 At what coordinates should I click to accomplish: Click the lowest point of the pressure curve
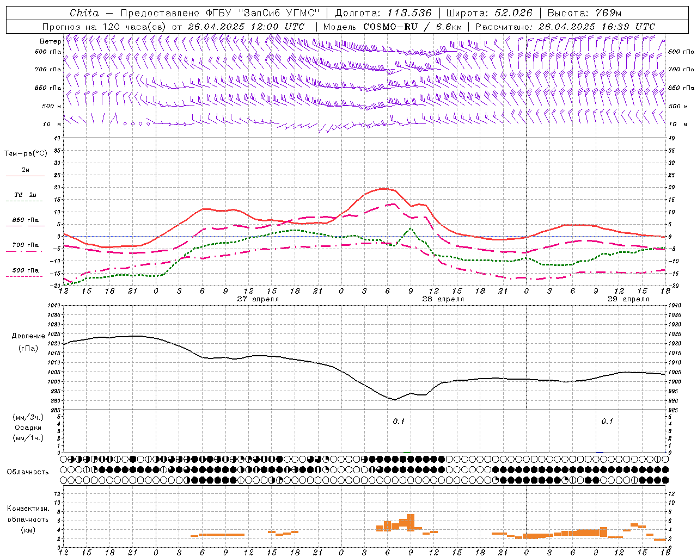[x=395, y=400]
